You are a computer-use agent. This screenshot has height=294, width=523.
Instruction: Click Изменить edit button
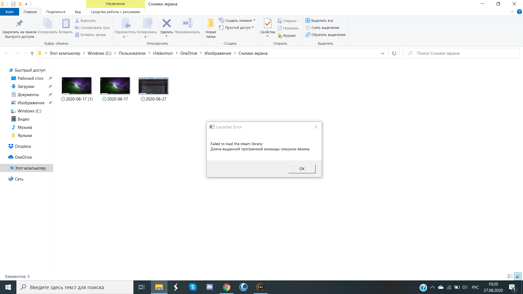288,28
